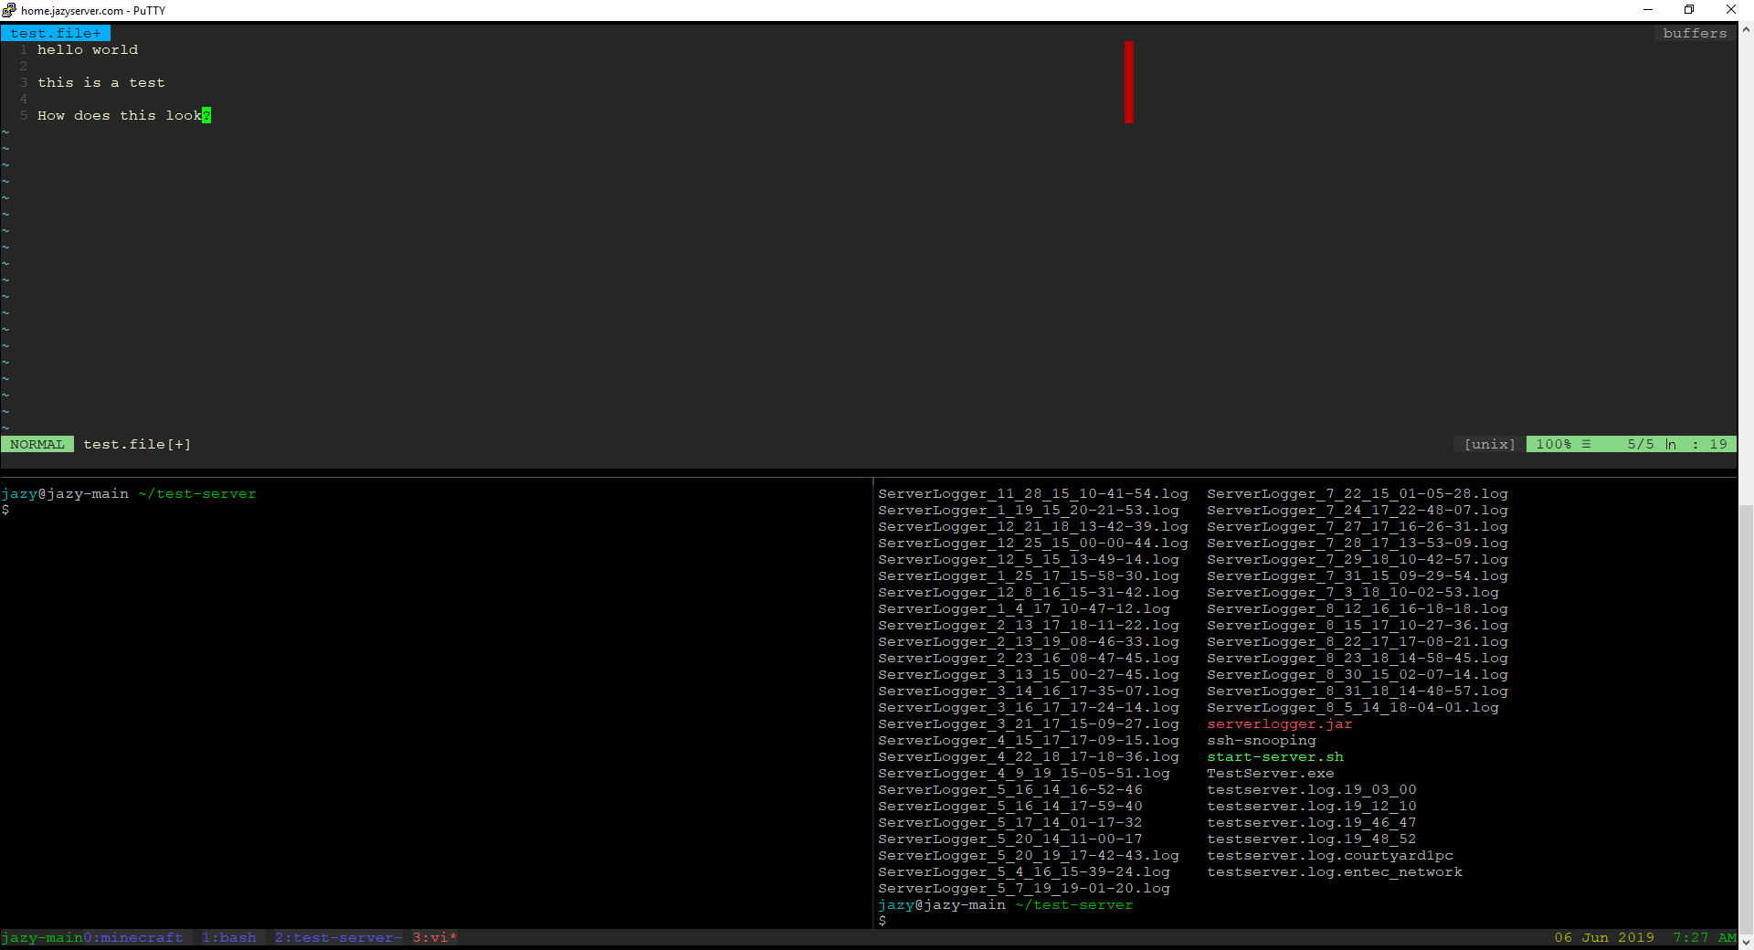Click testserver.log.courtyardlpc entry
The height and width of the screenshot is (950, 1754).
[x=1330, y=855]
